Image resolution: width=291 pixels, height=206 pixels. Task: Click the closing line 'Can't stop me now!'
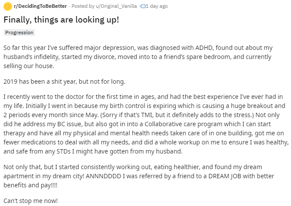pos(31,201)
